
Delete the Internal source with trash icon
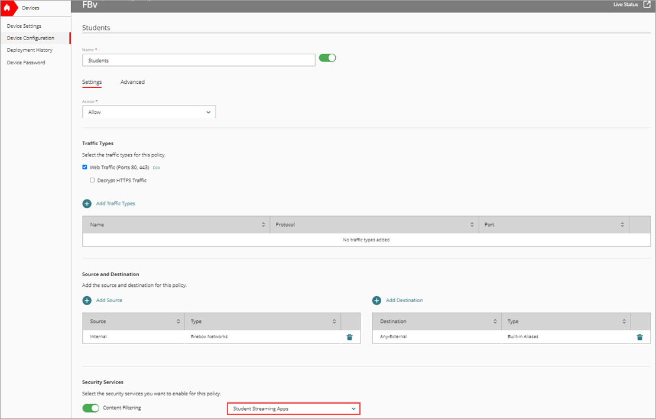click(x=349, y=336)
